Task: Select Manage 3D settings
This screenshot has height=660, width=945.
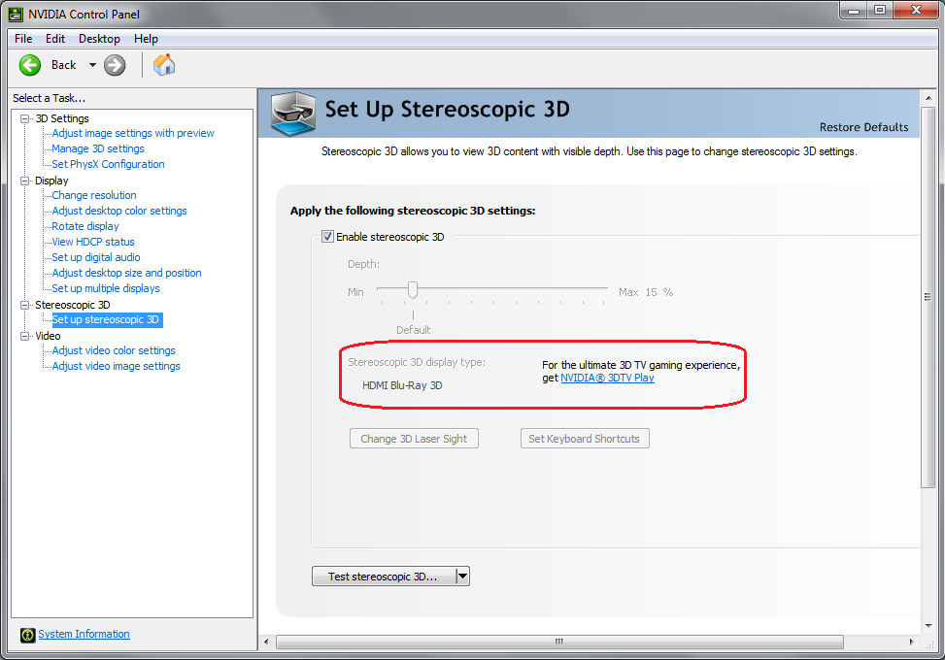Action: point(98,148)
